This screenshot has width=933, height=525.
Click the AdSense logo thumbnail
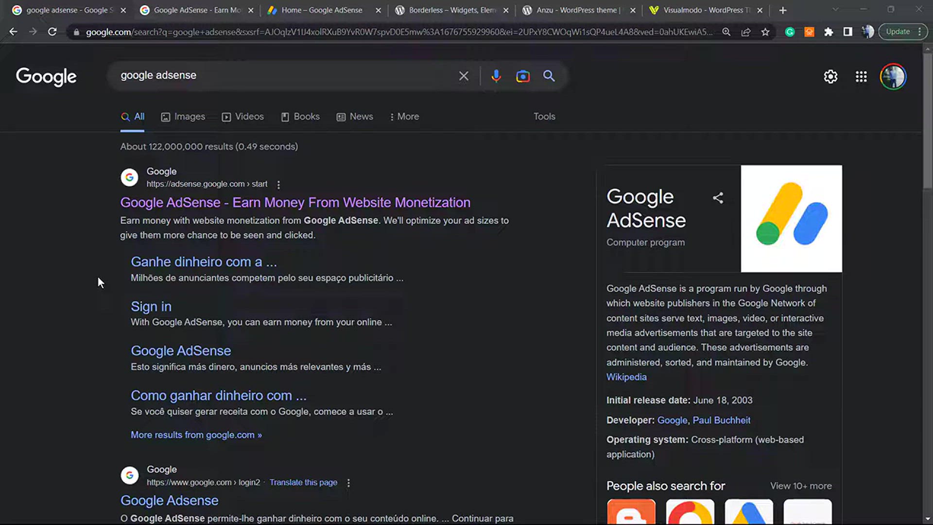click(791, 219)
